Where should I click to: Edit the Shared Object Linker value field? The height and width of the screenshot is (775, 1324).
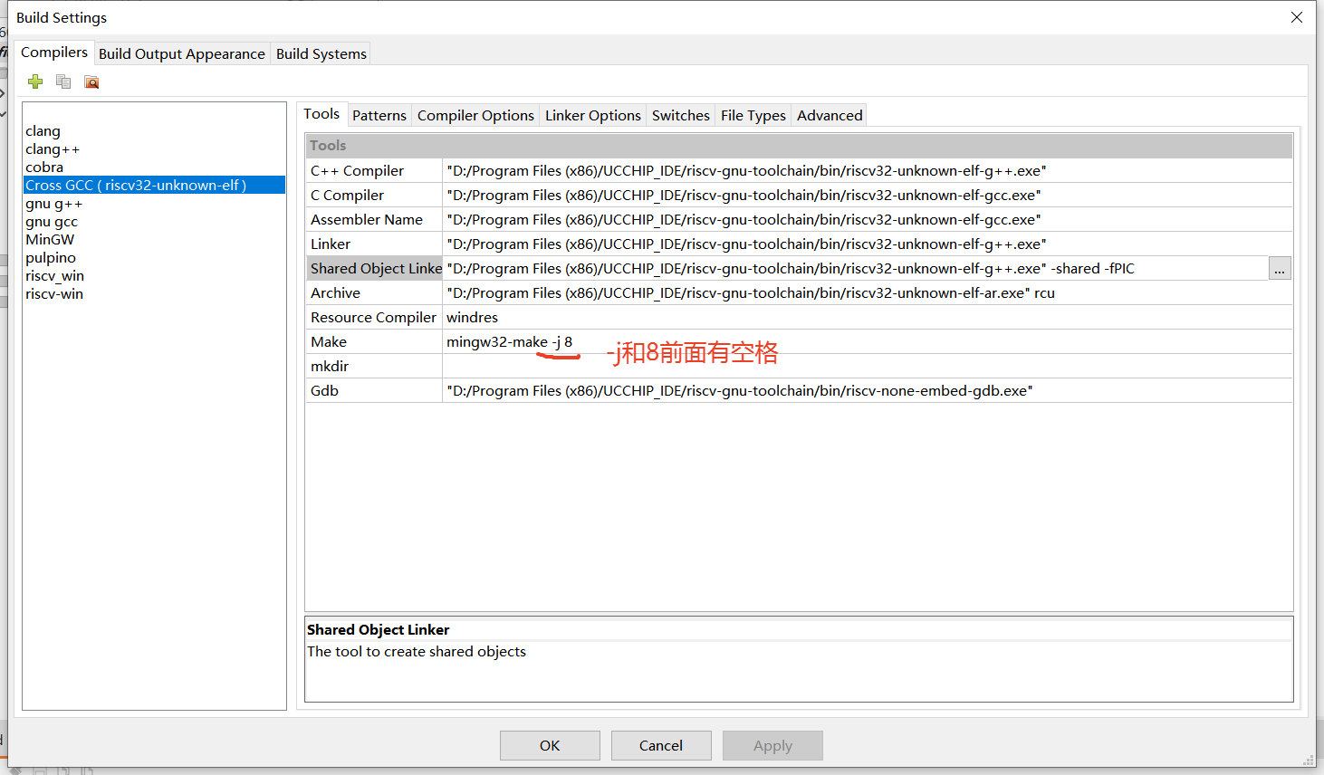pos(855,268)
